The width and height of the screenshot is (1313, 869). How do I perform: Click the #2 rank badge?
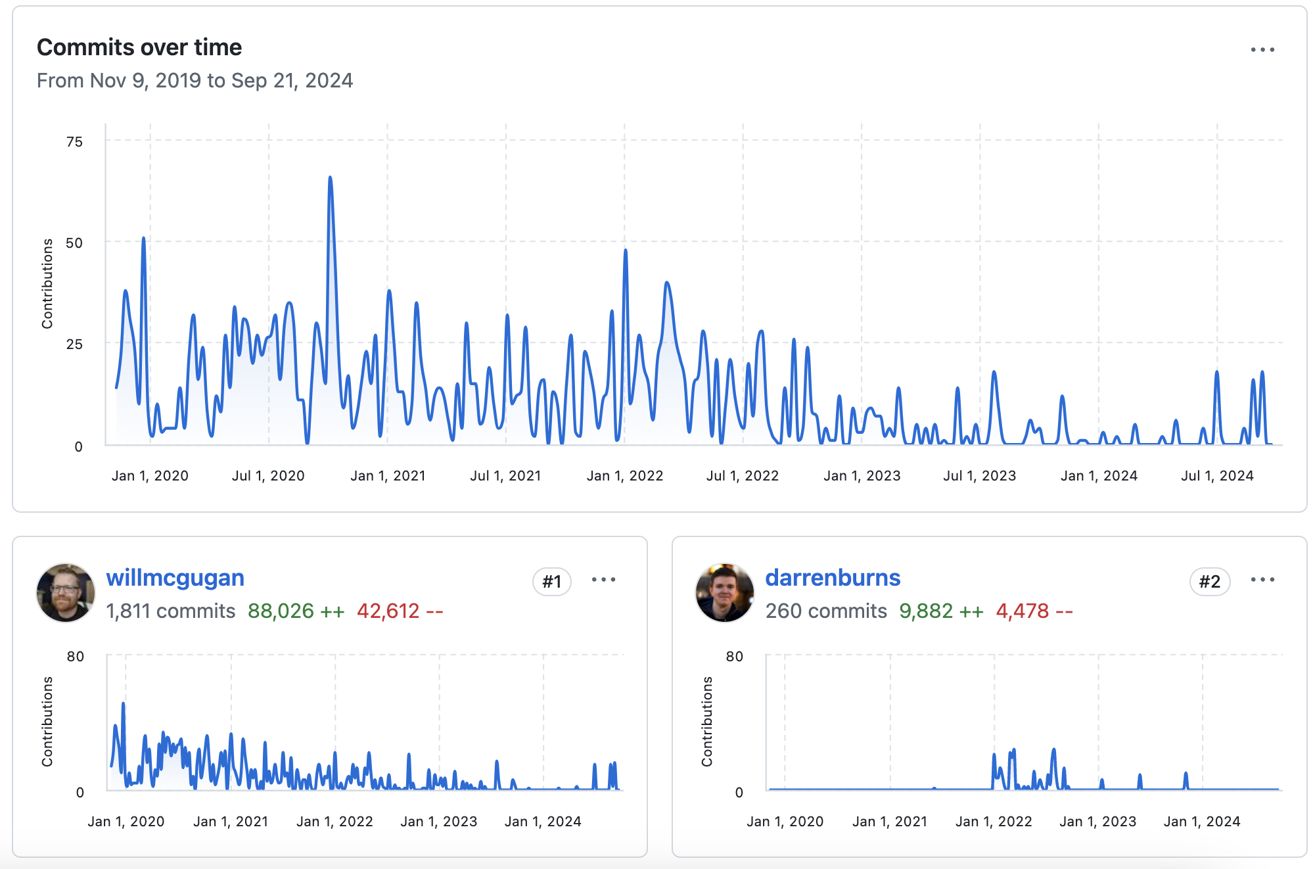[1209, 582]
